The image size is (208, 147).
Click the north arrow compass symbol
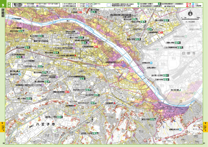click(190, 14)
